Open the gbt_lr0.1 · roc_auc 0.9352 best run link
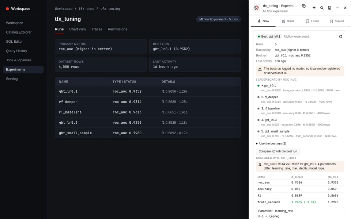The width and height of the screenshot is (351, 219). (x=292, y=55)
